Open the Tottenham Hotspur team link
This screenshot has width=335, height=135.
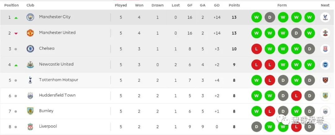(59, 80)
